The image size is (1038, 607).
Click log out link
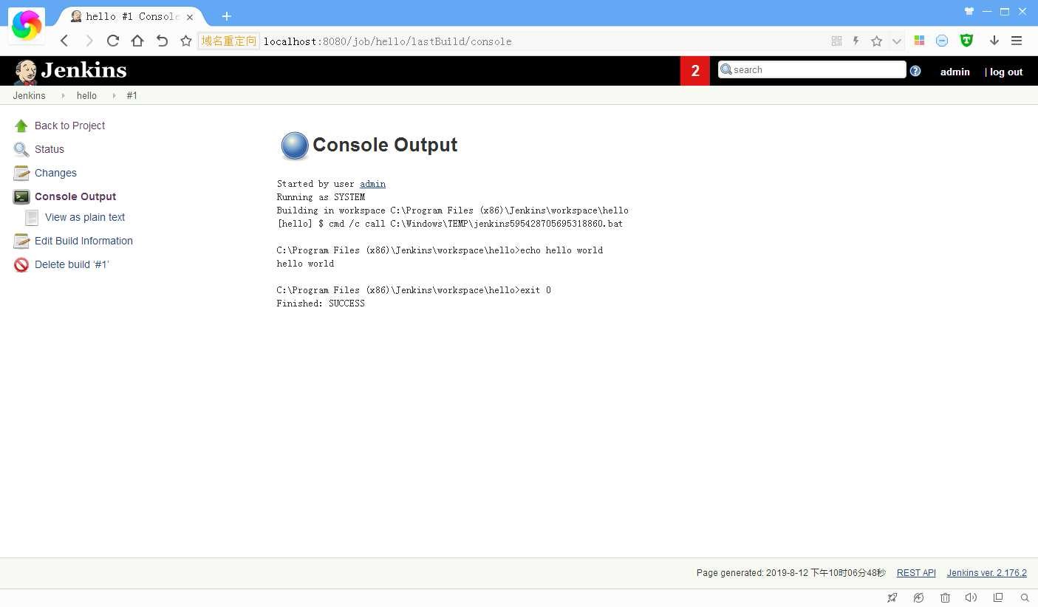1006,72
